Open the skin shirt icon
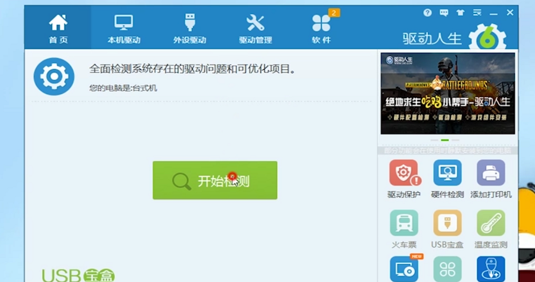This screenshot has width=535, height=282. pos(460,13)
